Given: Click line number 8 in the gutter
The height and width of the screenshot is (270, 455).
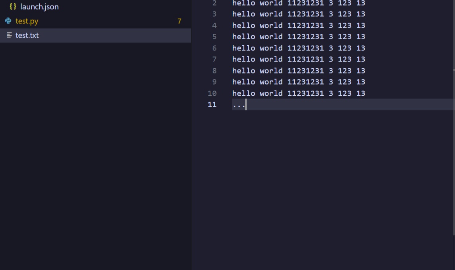Looking at the screenshot, I should click(x=214, y=71).
